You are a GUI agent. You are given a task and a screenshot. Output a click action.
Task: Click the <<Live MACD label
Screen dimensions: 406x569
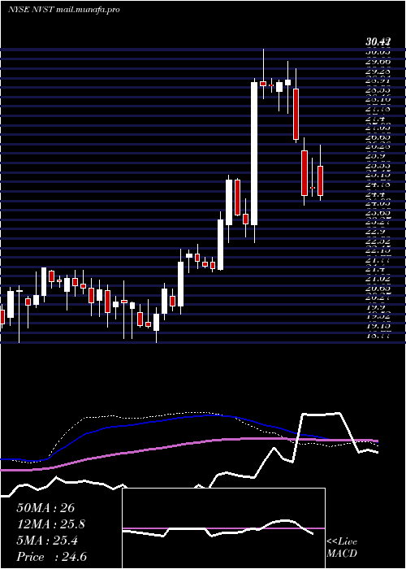[x=342, y=547]
